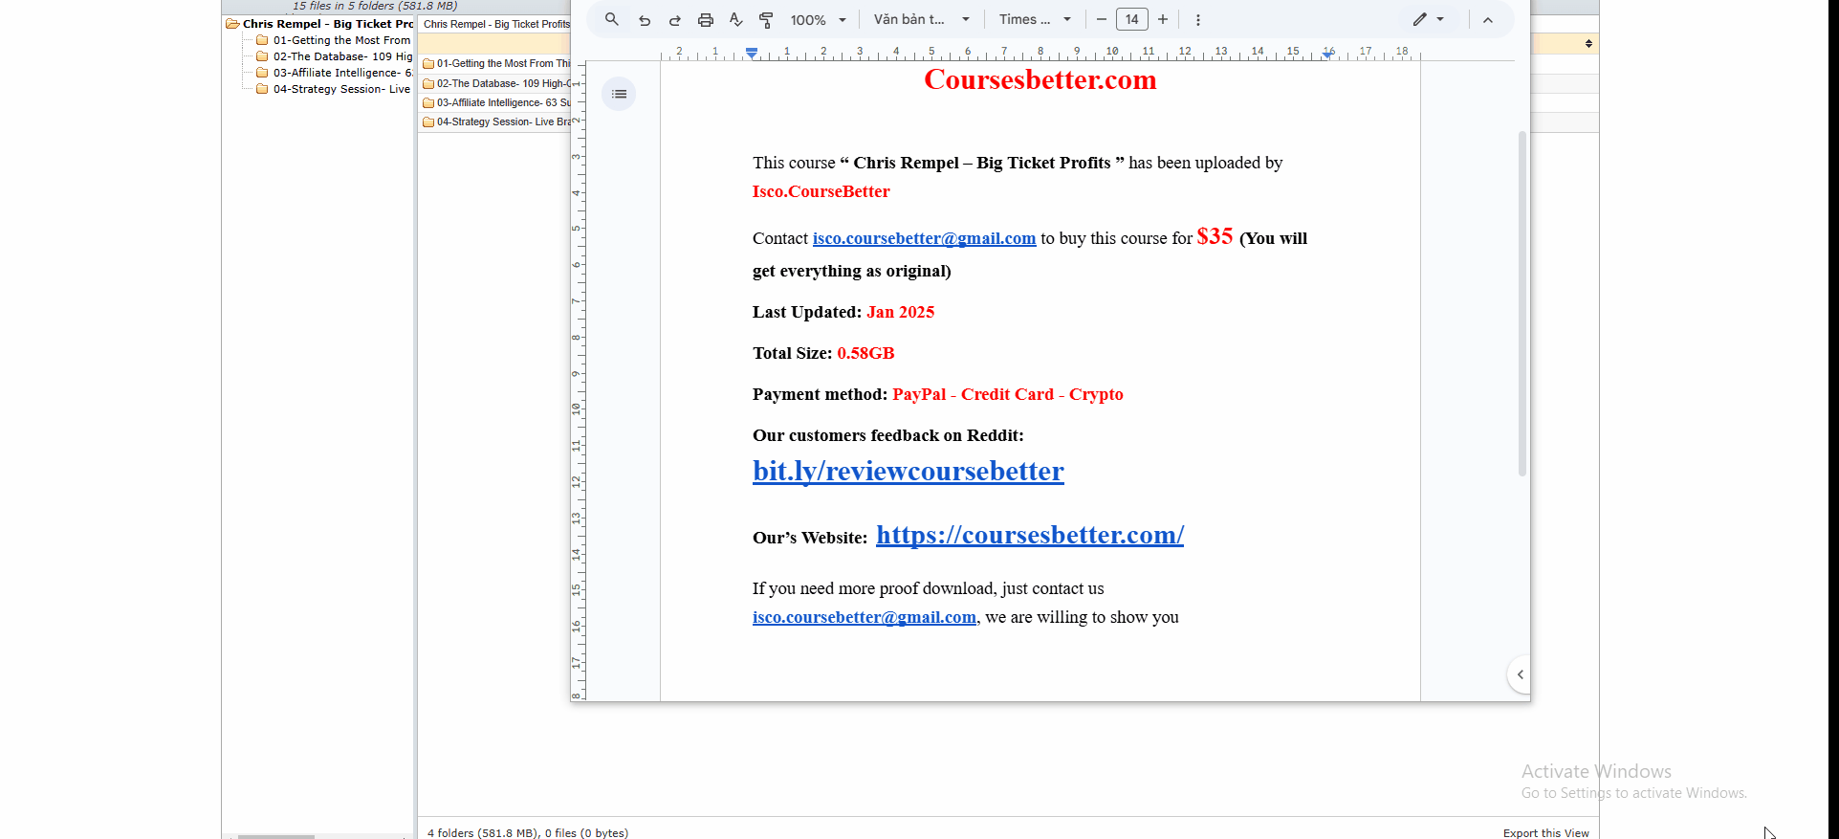Open the three-dot more options menu
Image resolution: width=1839 pixels, height=839 pixels.
click(1197, 19)
